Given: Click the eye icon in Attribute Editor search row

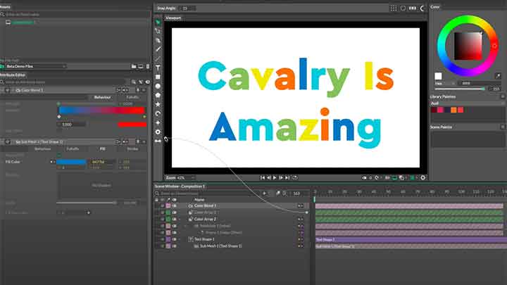Looking at the screenshot, I should pyautogui.click(x=147, y=82).
